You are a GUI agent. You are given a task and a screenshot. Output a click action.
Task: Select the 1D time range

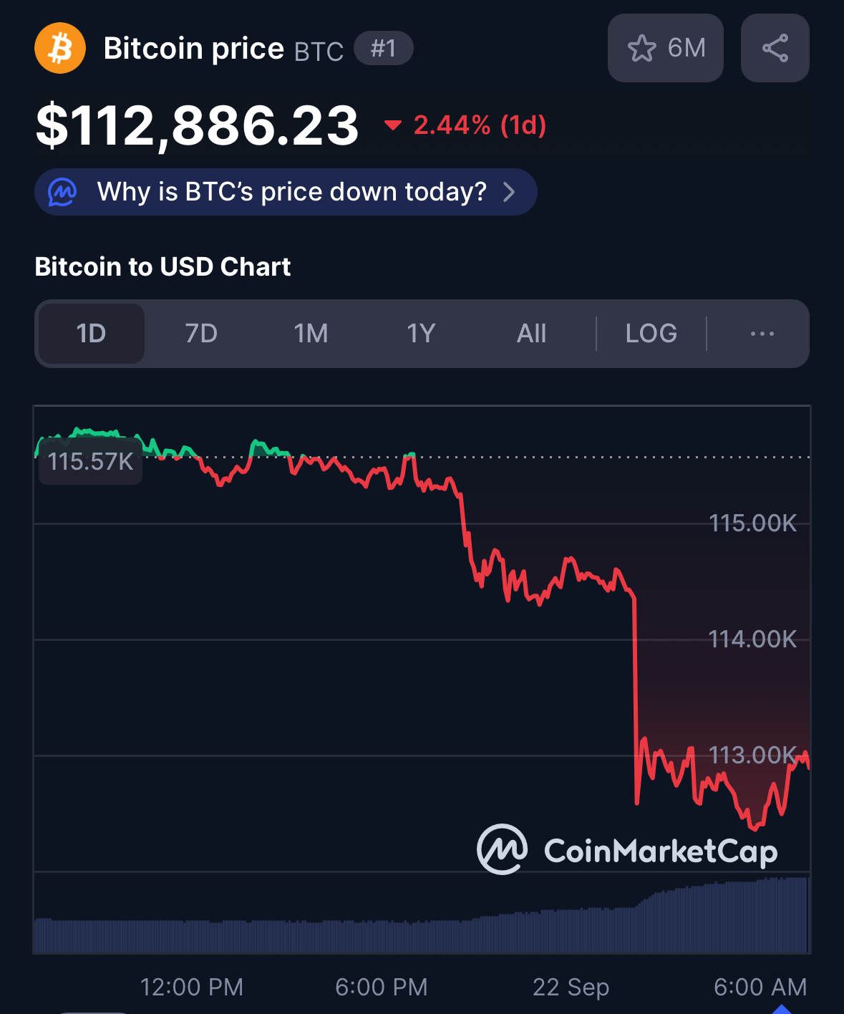[x=91, y=334]
